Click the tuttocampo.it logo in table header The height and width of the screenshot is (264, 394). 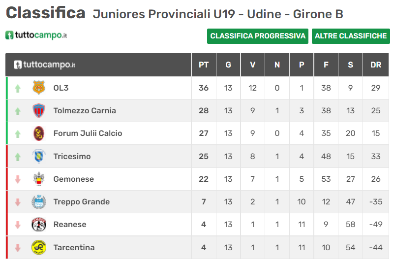coord(44,65)
